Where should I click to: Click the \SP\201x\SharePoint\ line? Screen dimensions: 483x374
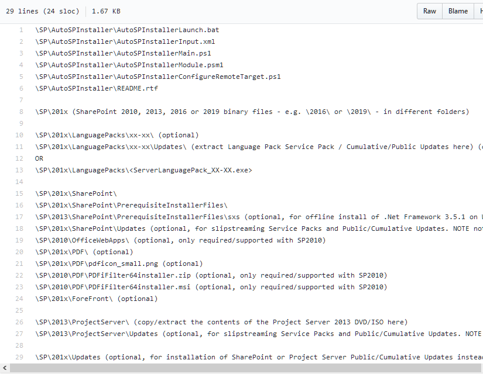pos(76,193)
